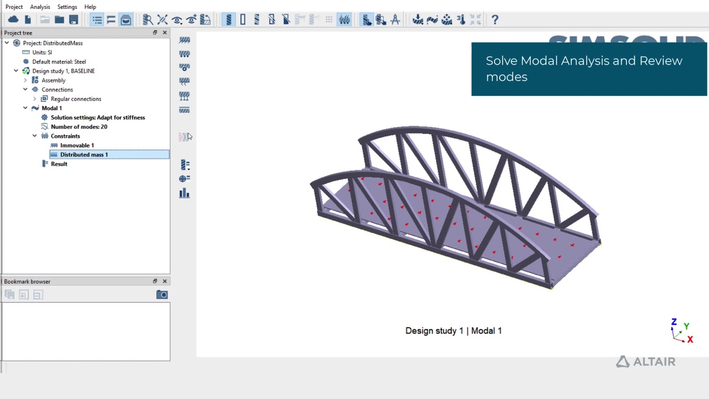
Task: Select Number of modes: 20 item
Action: point(79,127)
